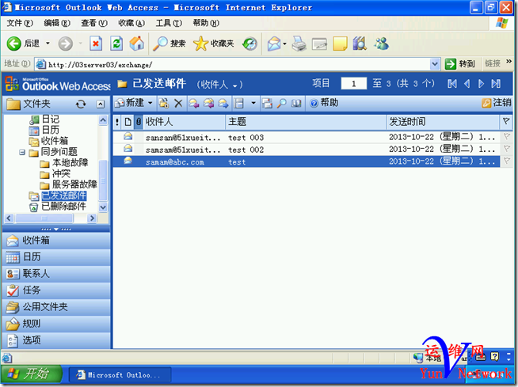Delete selected message with X icon
This screenshot has height=387, width=518.
178,104
